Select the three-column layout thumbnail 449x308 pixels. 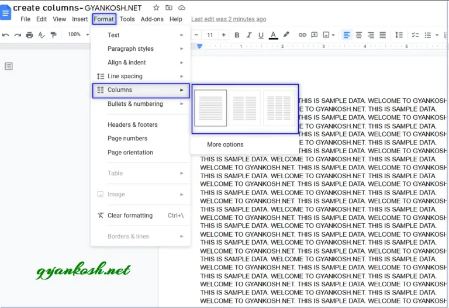(279, 108)
